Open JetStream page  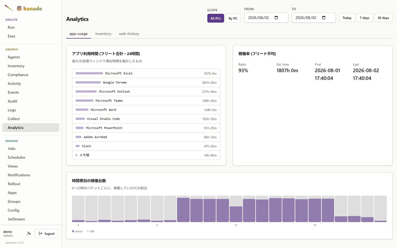(x=31, y=219)
